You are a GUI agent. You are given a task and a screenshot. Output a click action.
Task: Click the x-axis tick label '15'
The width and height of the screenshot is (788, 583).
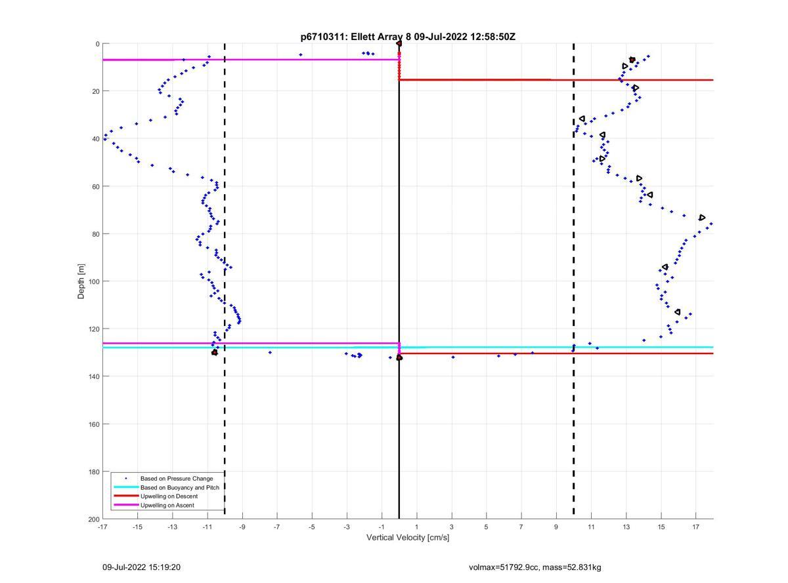[661, 527]
